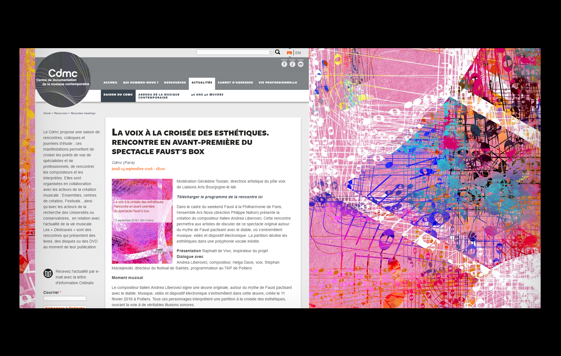Click the 'Dialogue avec' bold label
The height and width of the screenshot is (356, 561).
190,257
